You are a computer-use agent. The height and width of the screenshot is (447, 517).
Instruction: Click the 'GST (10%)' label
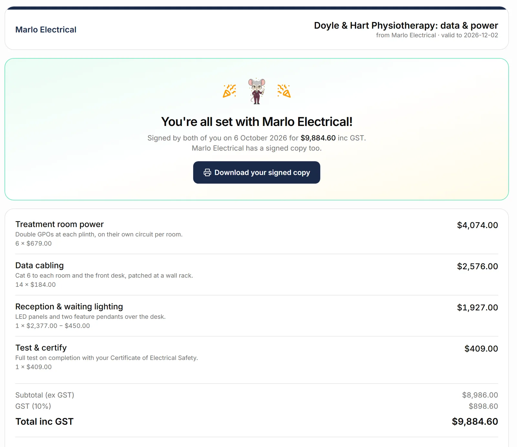(x=33, y=406)
